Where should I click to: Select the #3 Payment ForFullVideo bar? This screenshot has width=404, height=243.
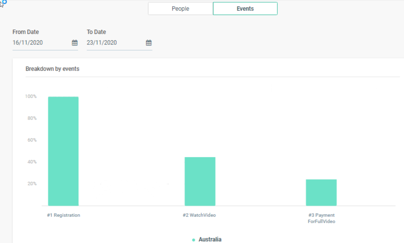pyautogui.click(x=321, y=192)
